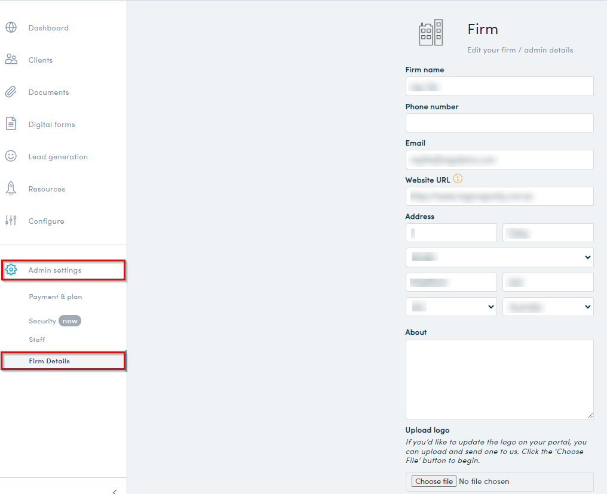Click the Digital forms page icon
The image size is (607, 494).
point(11,124)
